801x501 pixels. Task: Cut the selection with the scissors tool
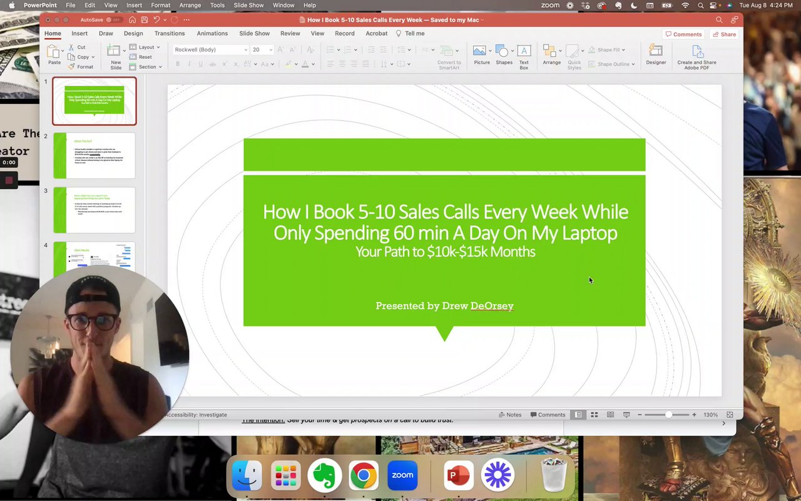(77, 48)
